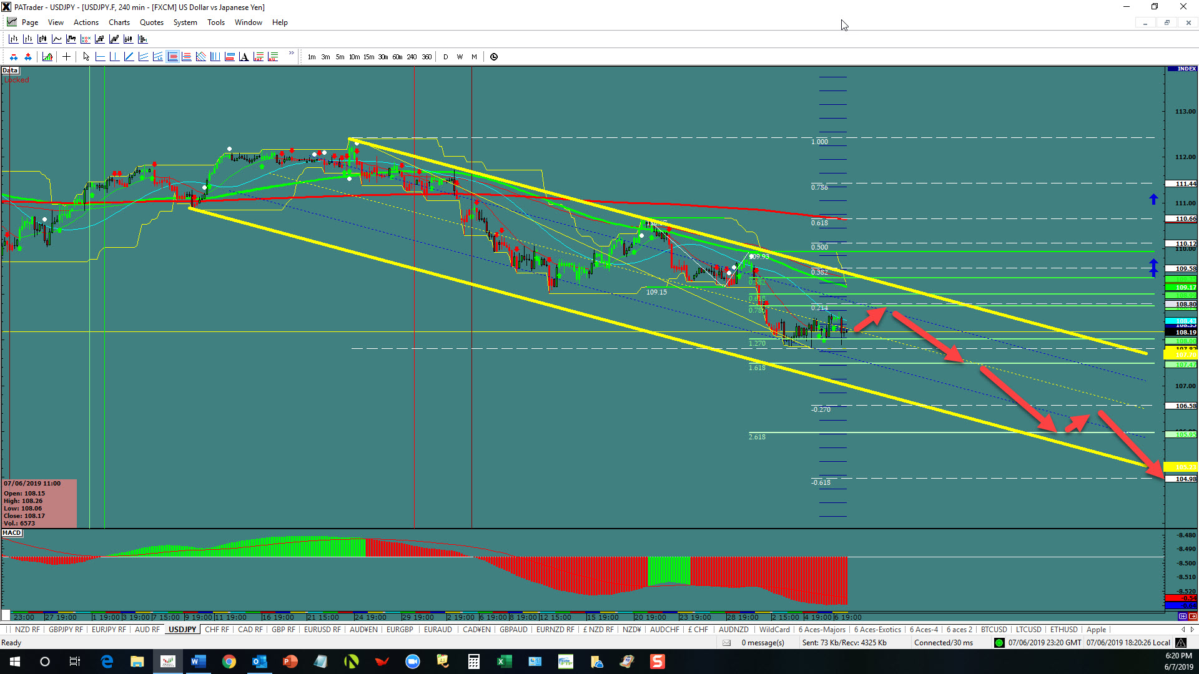Select the text annotation A tool
The width and height of the screenshot is (1199, 674).
pos(244,57)
